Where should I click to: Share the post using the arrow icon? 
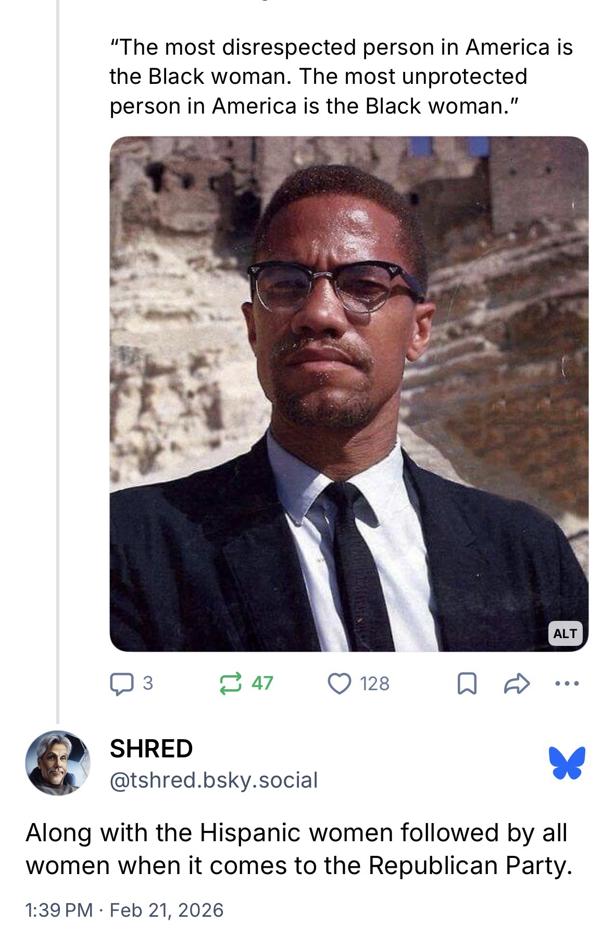[517, 683]
